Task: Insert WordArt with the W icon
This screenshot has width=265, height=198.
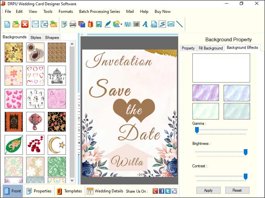Action: click(x=128, y=24)
